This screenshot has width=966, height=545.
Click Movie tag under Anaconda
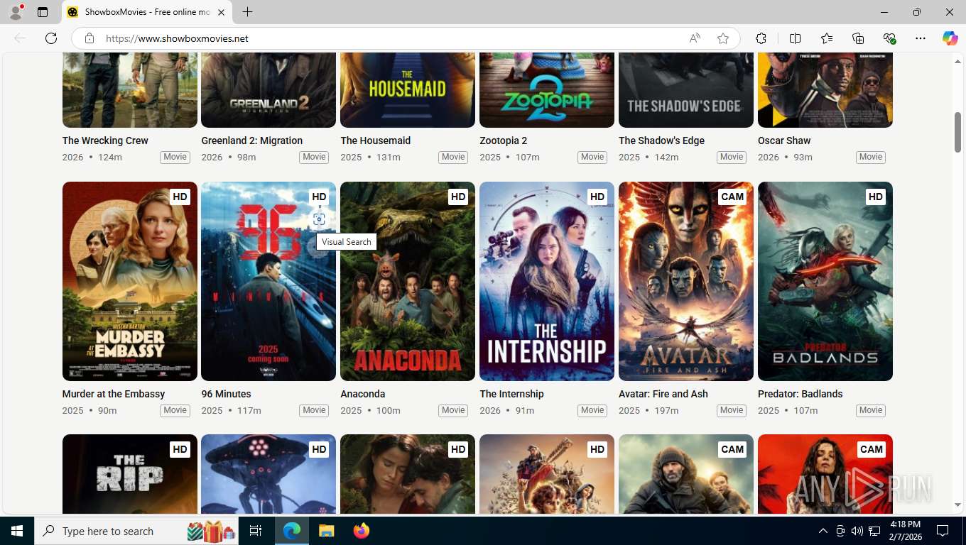(453, 410)
